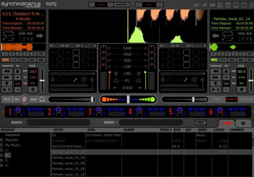The height and width of the screenshot is (177, 254).
Task: Expand the Playlists tree node
Action: coord(1,140)
